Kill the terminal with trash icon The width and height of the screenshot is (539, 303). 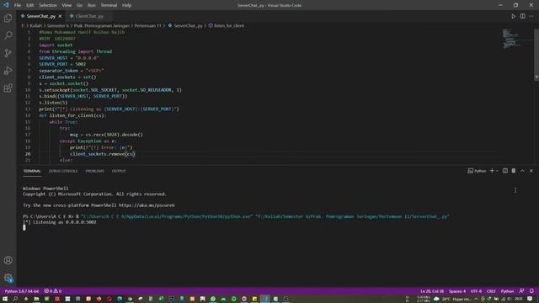[x=514, y=171]
